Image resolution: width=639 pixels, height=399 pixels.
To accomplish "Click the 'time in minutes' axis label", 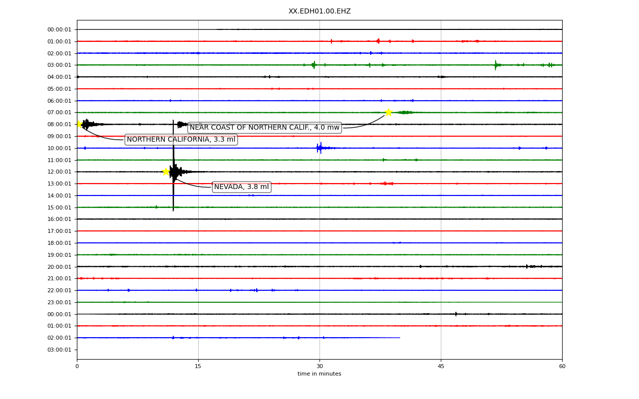I will click(x=319, y=374).
